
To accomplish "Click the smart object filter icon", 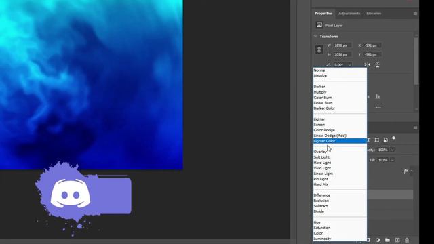I will tap(386, 140).
